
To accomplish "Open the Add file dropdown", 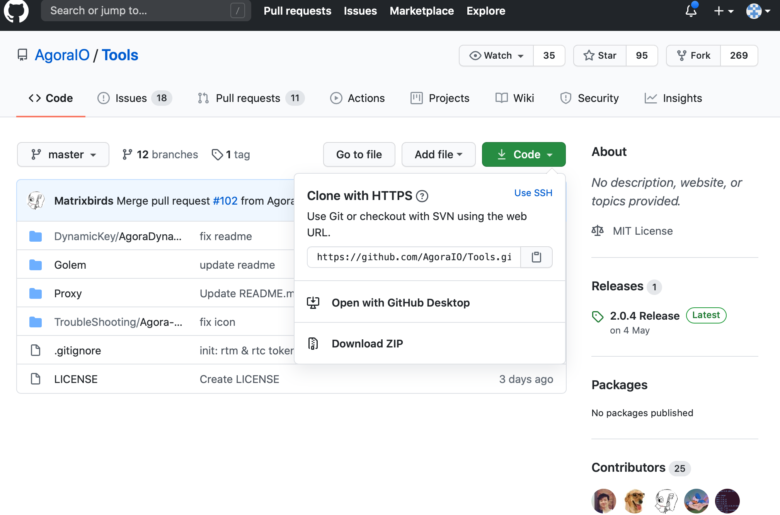I will pos(438,154).
